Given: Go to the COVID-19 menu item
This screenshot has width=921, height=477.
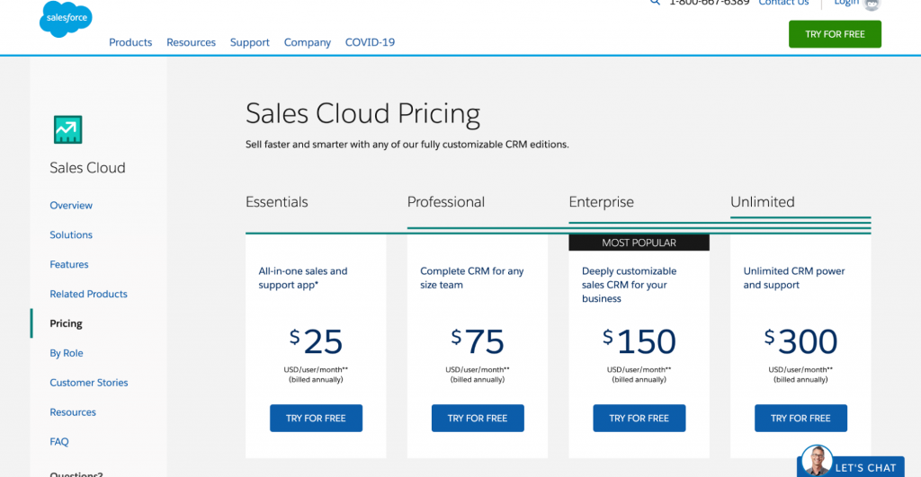Looking at the screenshot, I should pos(370,42).
